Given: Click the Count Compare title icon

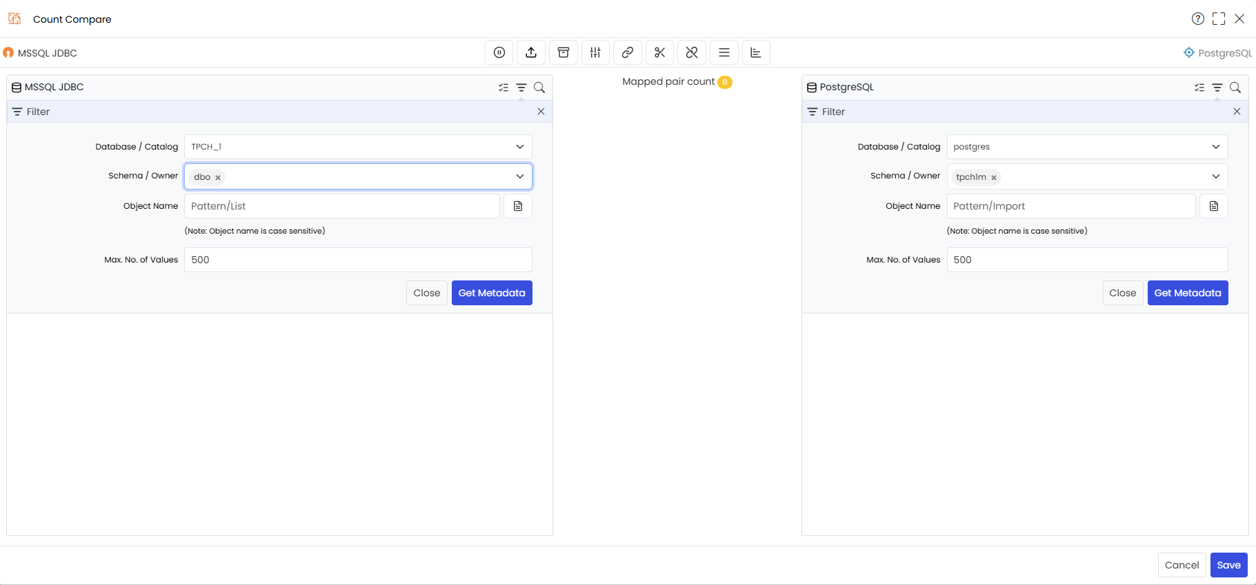Looking at the screenshot, I should pos(14,19).
